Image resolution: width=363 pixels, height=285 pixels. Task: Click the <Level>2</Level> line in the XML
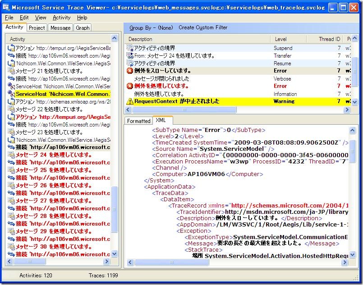coord(178,136)
